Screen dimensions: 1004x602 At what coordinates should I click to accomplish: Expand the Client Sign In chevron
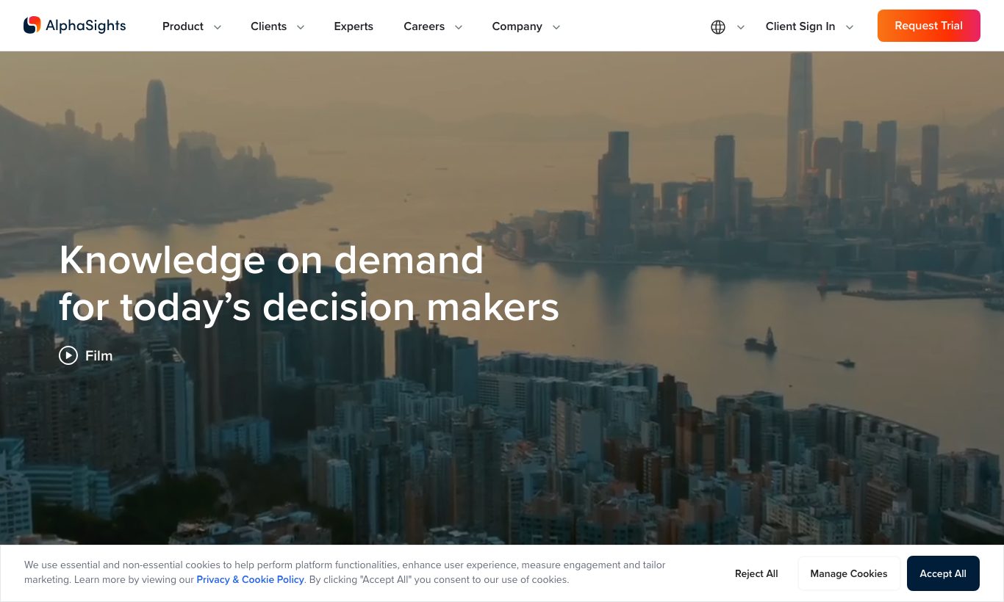pyautogui.click(x=850, y=27)
